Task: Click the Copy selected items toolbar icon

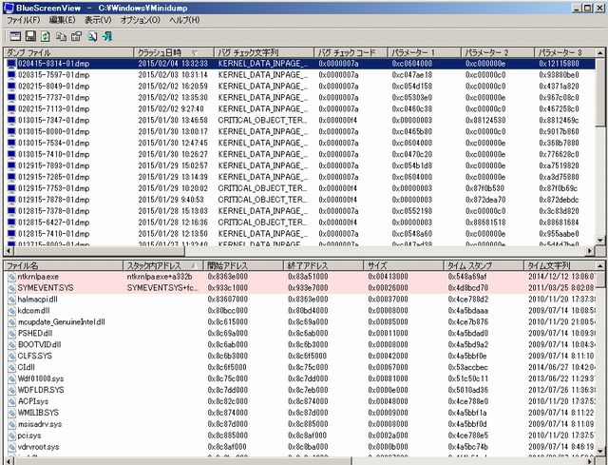Action: (61, 36)
